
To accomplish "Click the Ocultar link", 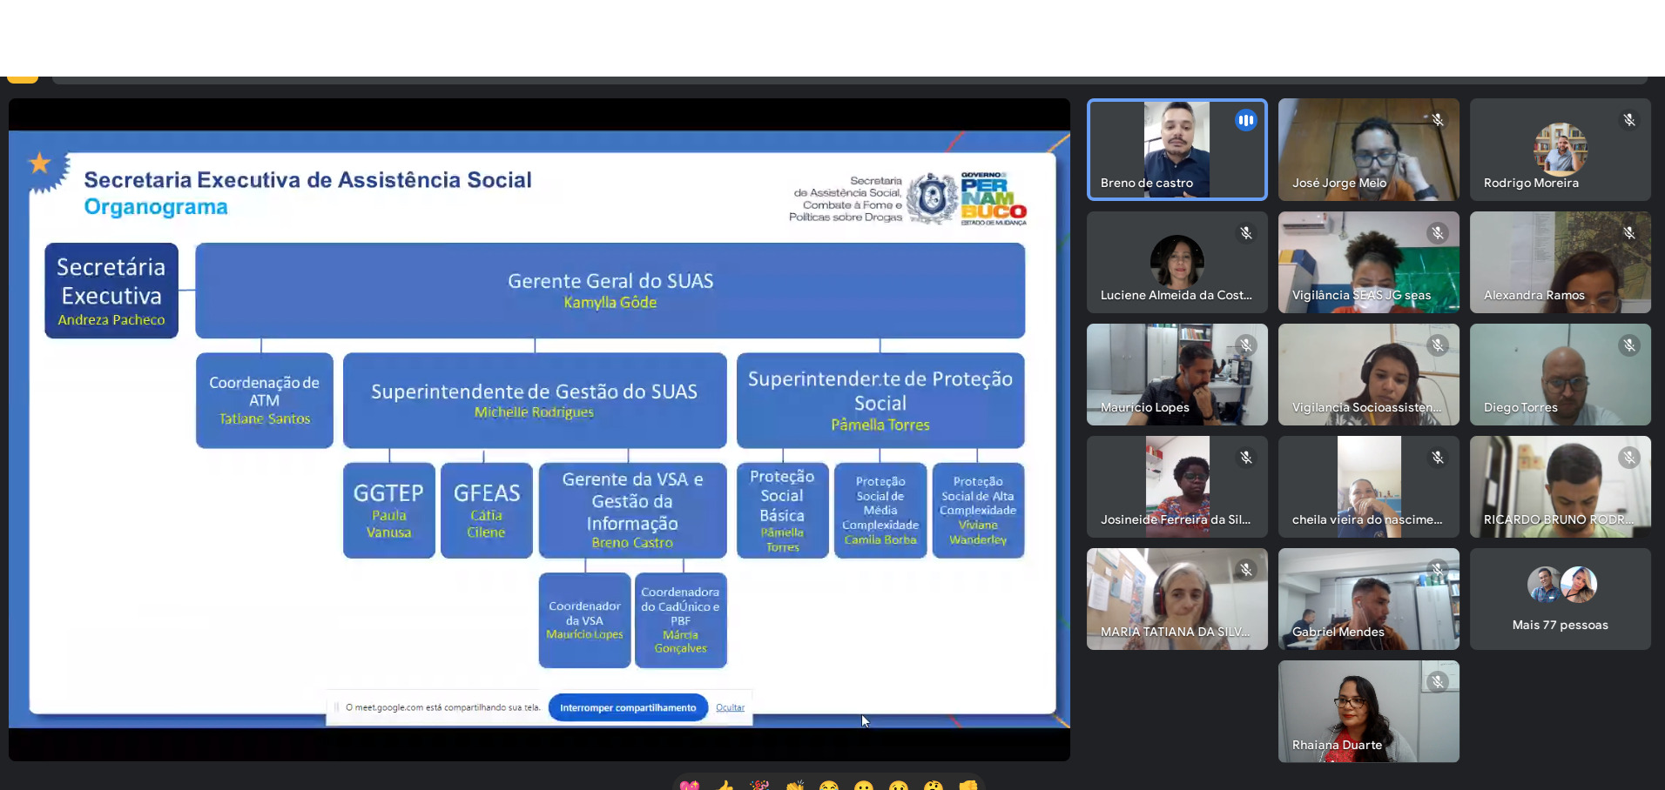I will (x=730, y=707).
